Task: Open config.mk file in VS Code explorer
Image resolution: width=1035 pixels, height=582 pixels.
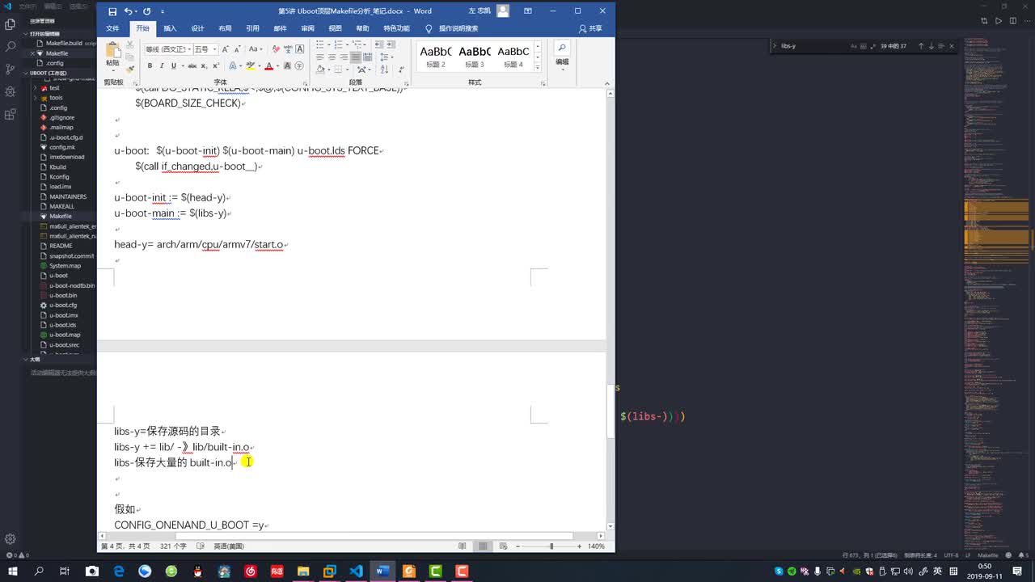Action: 62,147
